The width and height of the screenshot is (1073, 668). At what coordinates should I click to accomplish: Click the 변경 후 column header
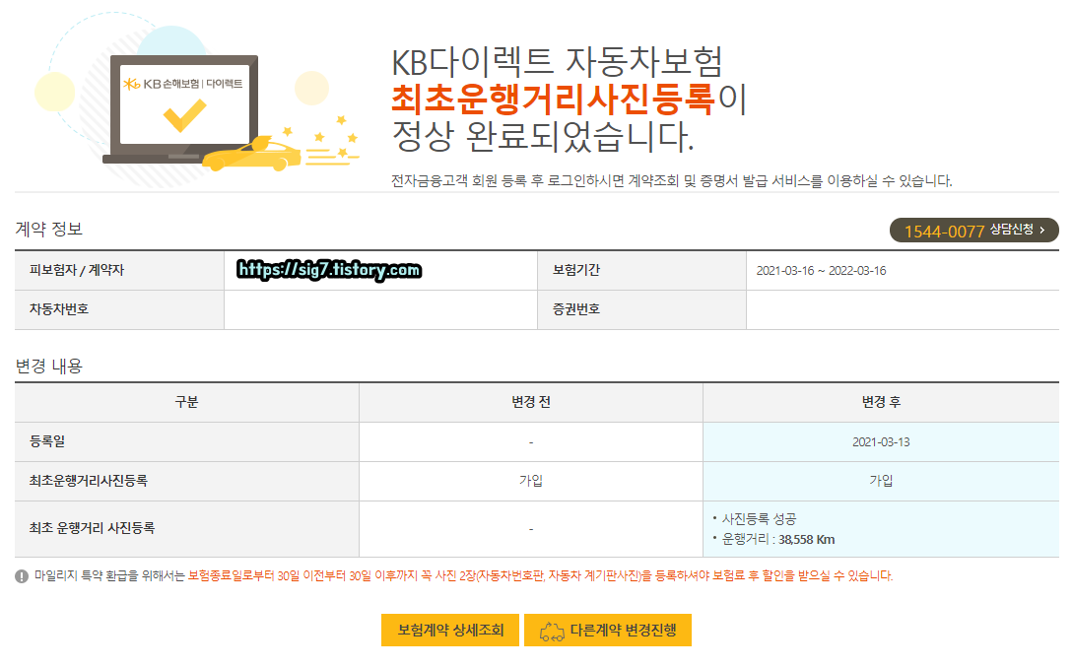[x=881, y=402]
